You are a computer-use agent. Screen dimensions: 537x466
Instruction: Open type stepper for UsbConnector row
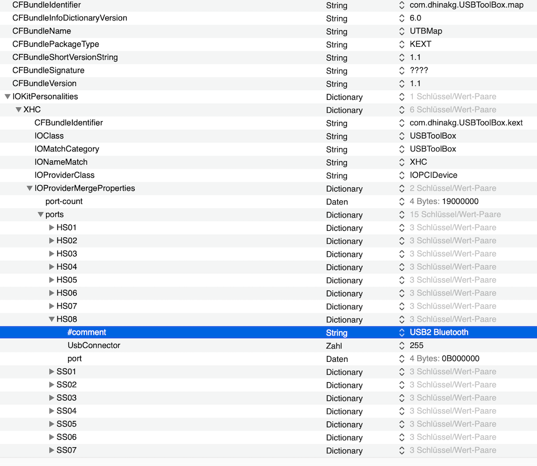point(402,346)
